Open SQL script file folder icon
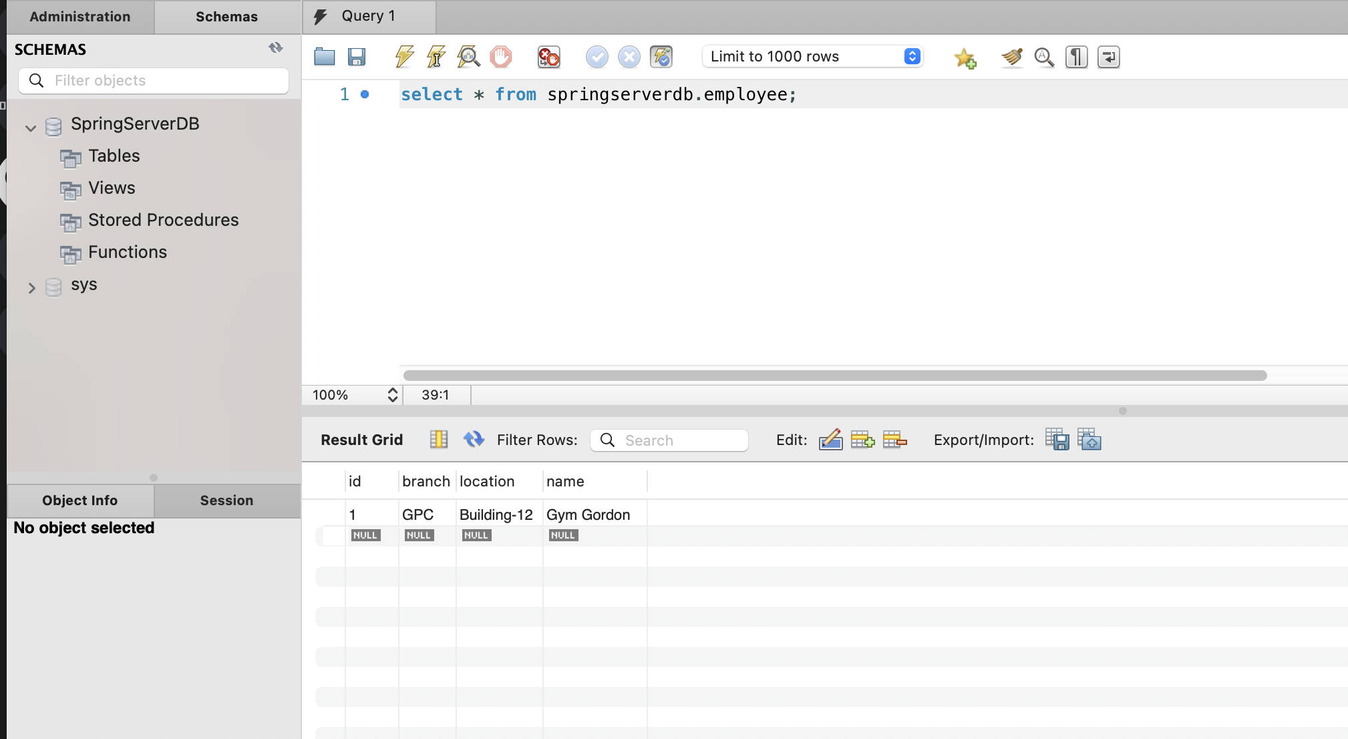 pyautogui.click(x=325, y=57)
